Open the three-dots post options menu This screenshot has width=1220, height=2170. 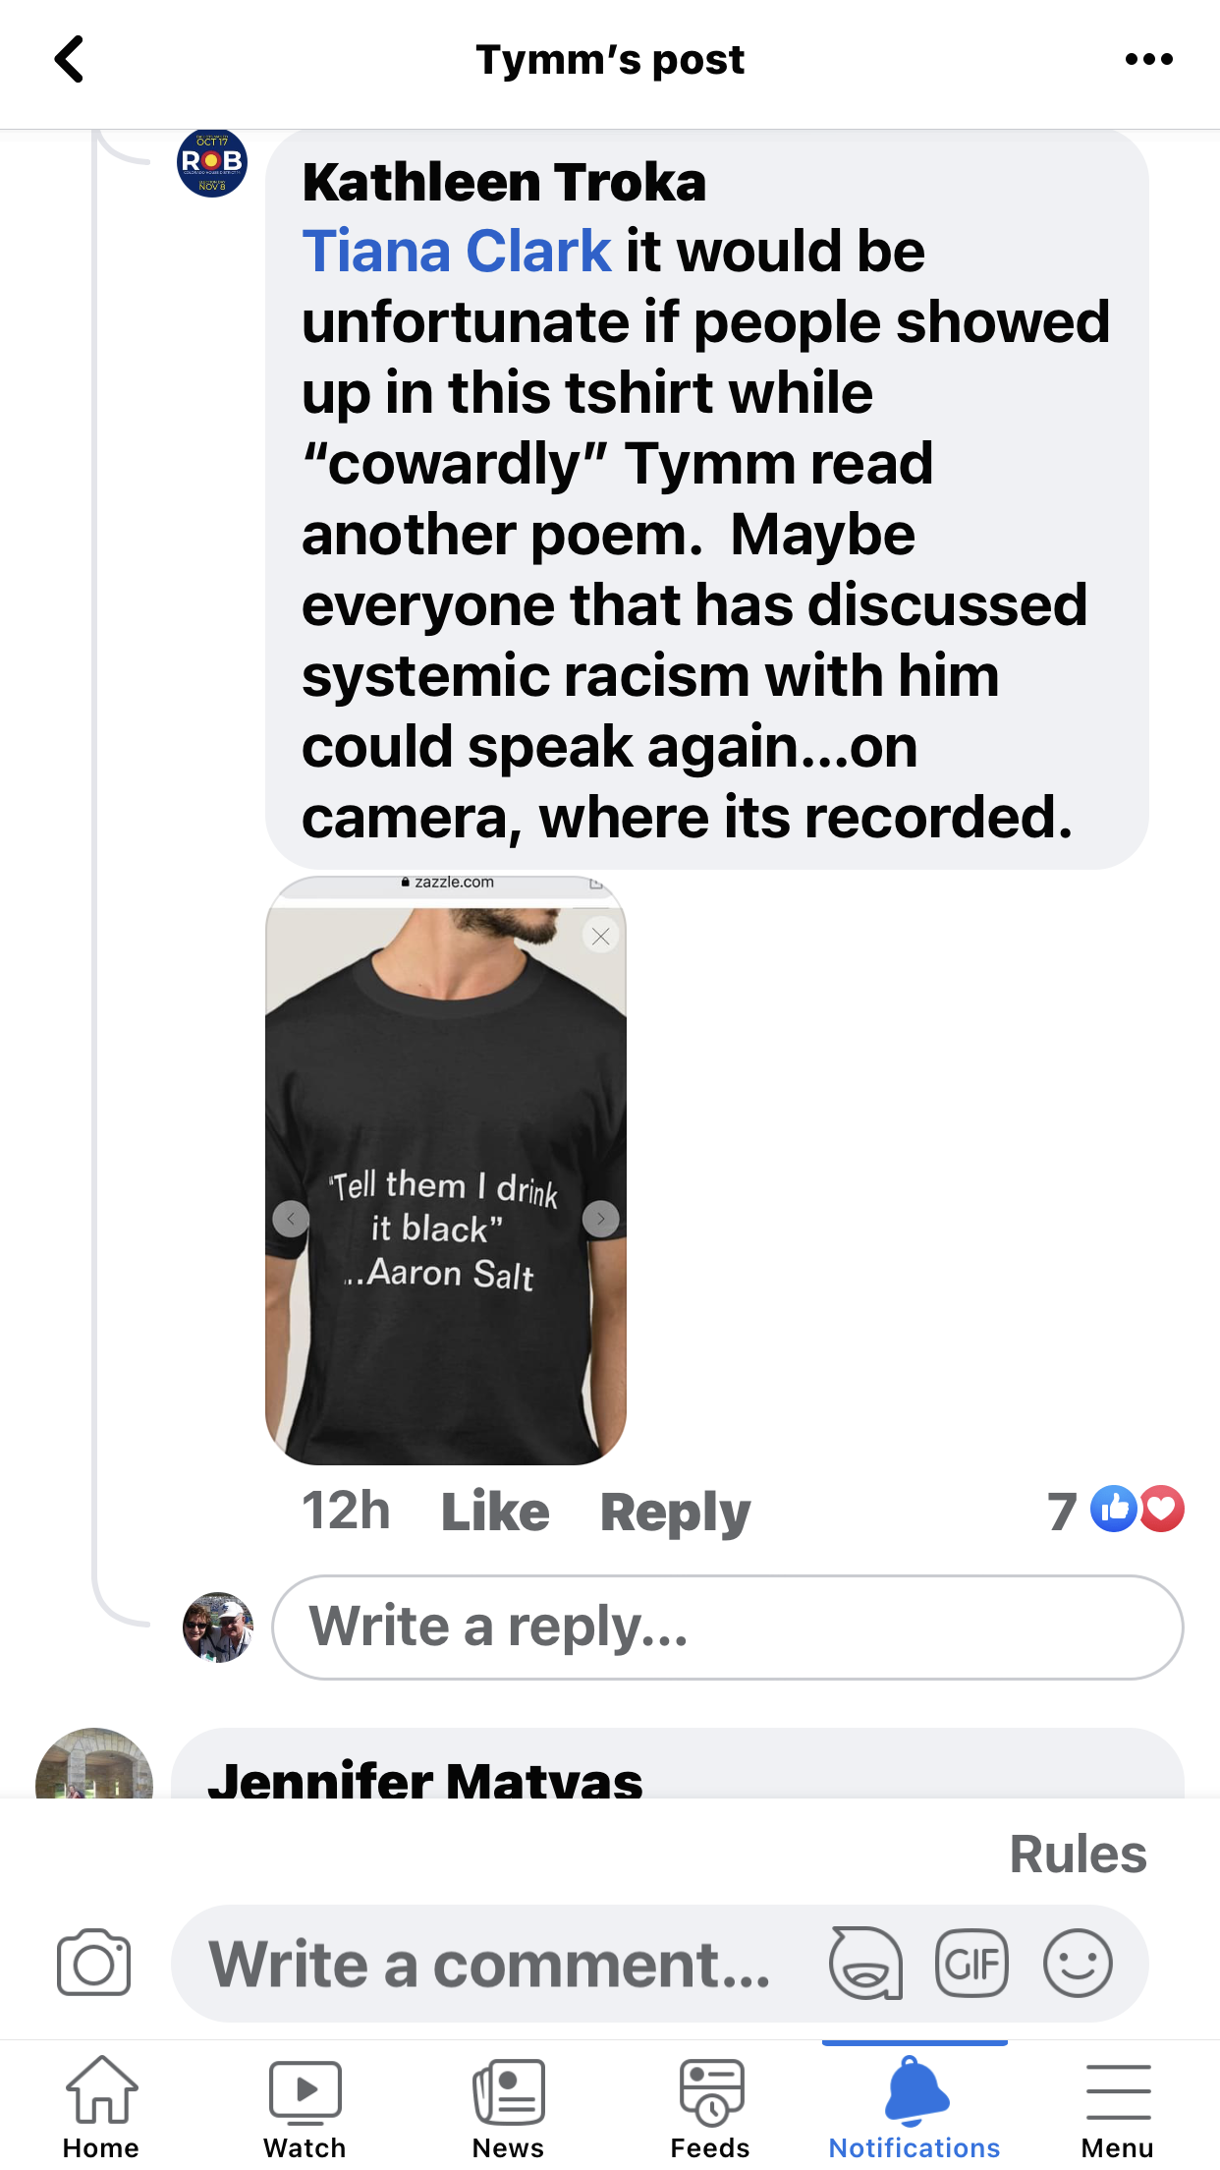tap(1148, 60)
